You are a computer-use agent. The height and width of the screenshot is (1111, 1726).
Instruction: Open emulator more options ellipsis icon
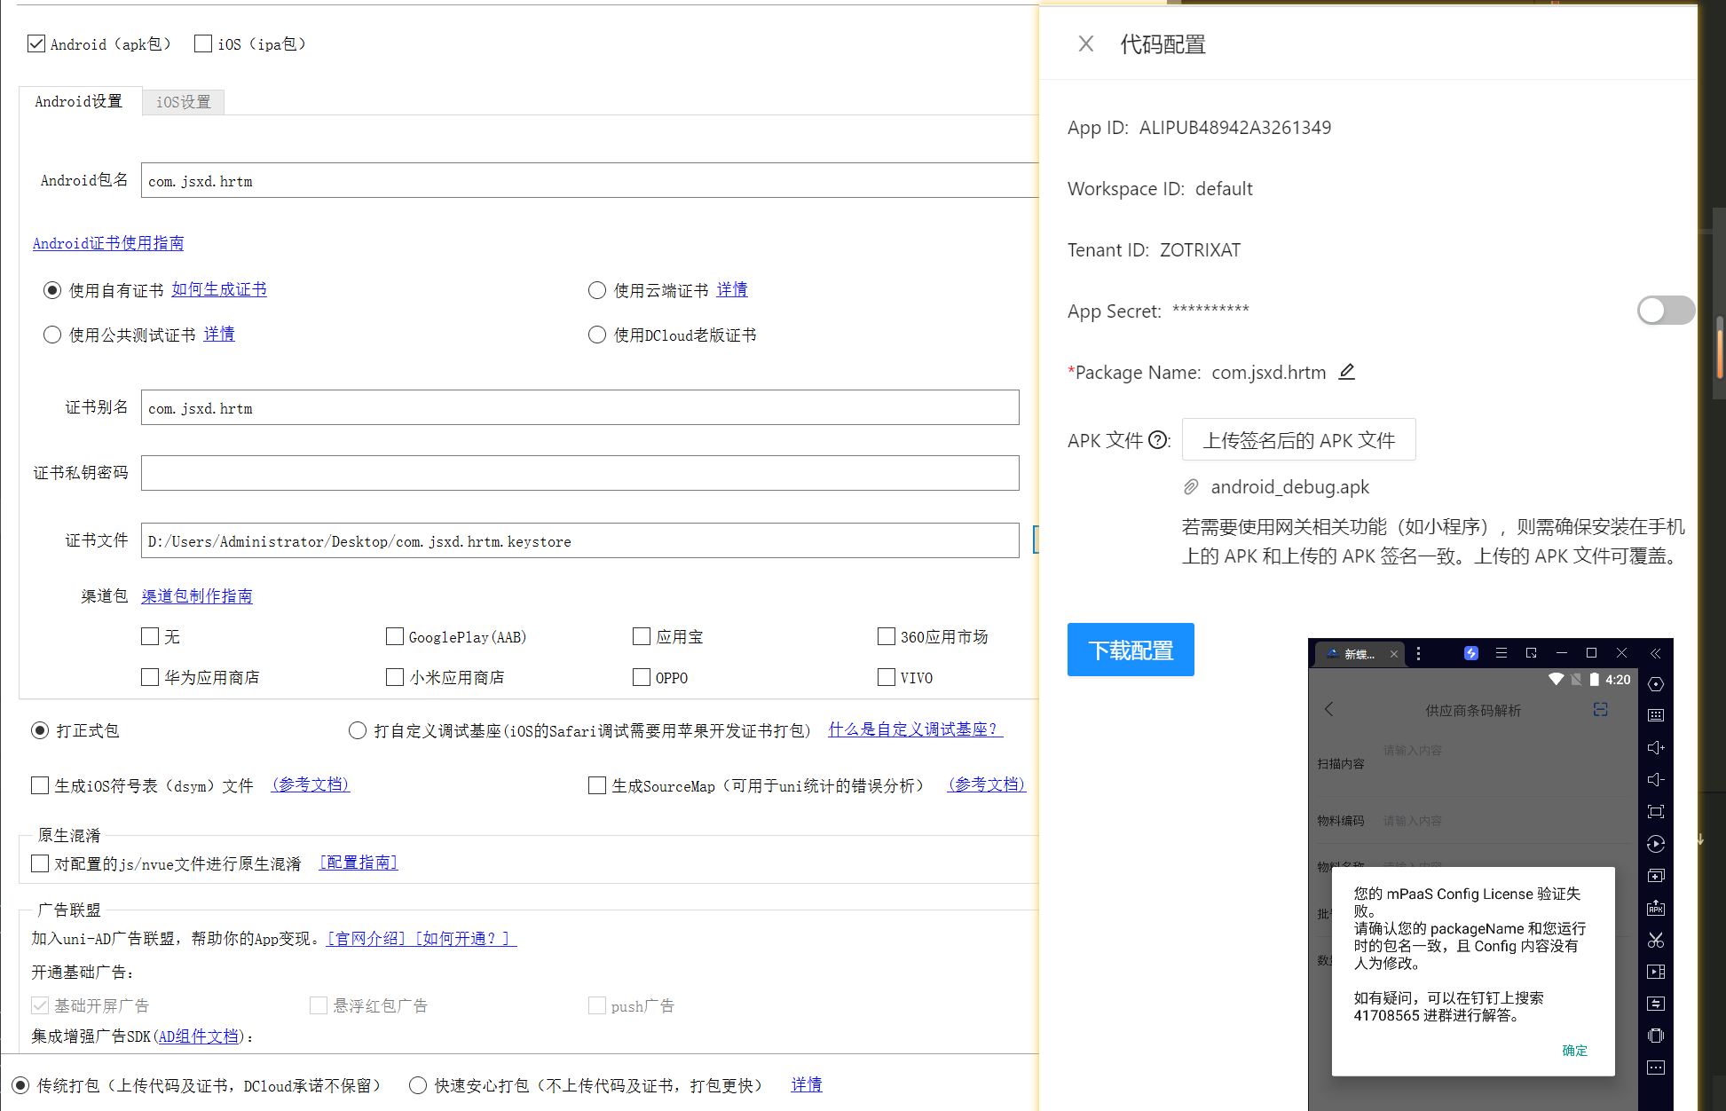click(x=1656, y=1068)
